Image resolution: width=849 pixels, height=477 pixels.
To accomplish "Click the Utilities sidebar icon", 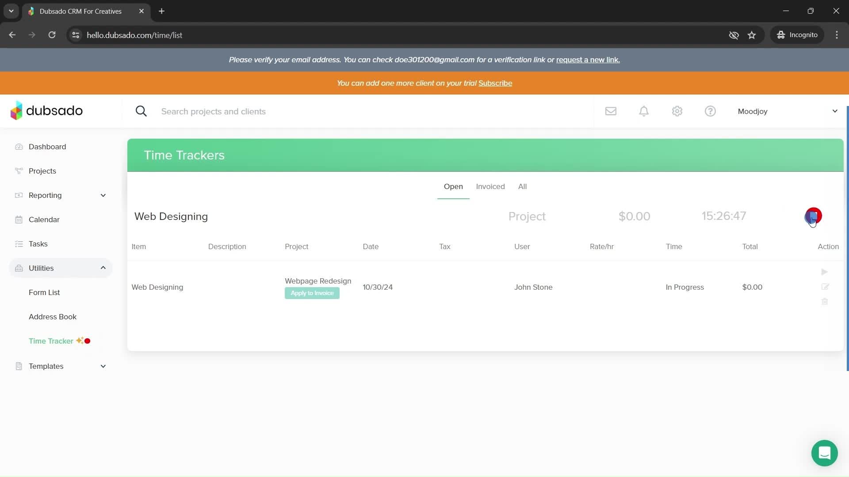I will (x=19, y=268).
